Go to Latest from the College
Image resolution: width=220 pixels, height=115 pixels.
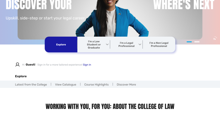[x=31, y=84]
